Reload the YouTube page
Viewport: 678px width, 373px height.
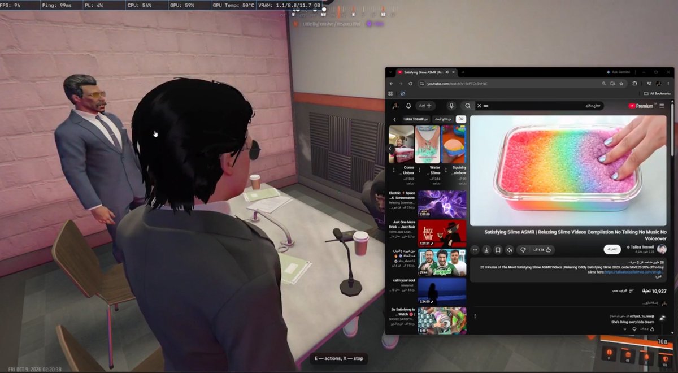tap(410, 84)
